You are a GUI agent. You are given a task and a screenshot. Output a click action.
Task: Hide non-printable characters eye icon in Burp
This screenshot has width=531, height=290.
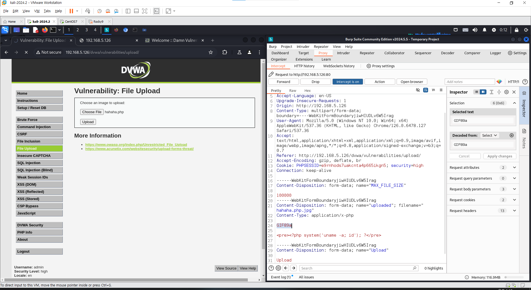(x=418, y=90)
